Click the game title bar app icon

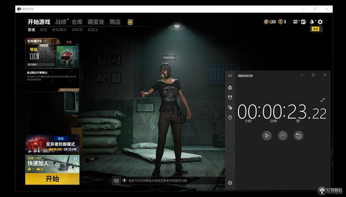click(x=19, y=9)
